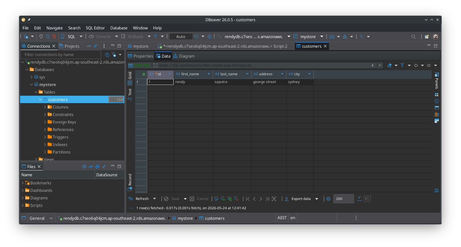Click the add new row icon
461x247 pixels.
pyautogui.click(x=223, y=199)
